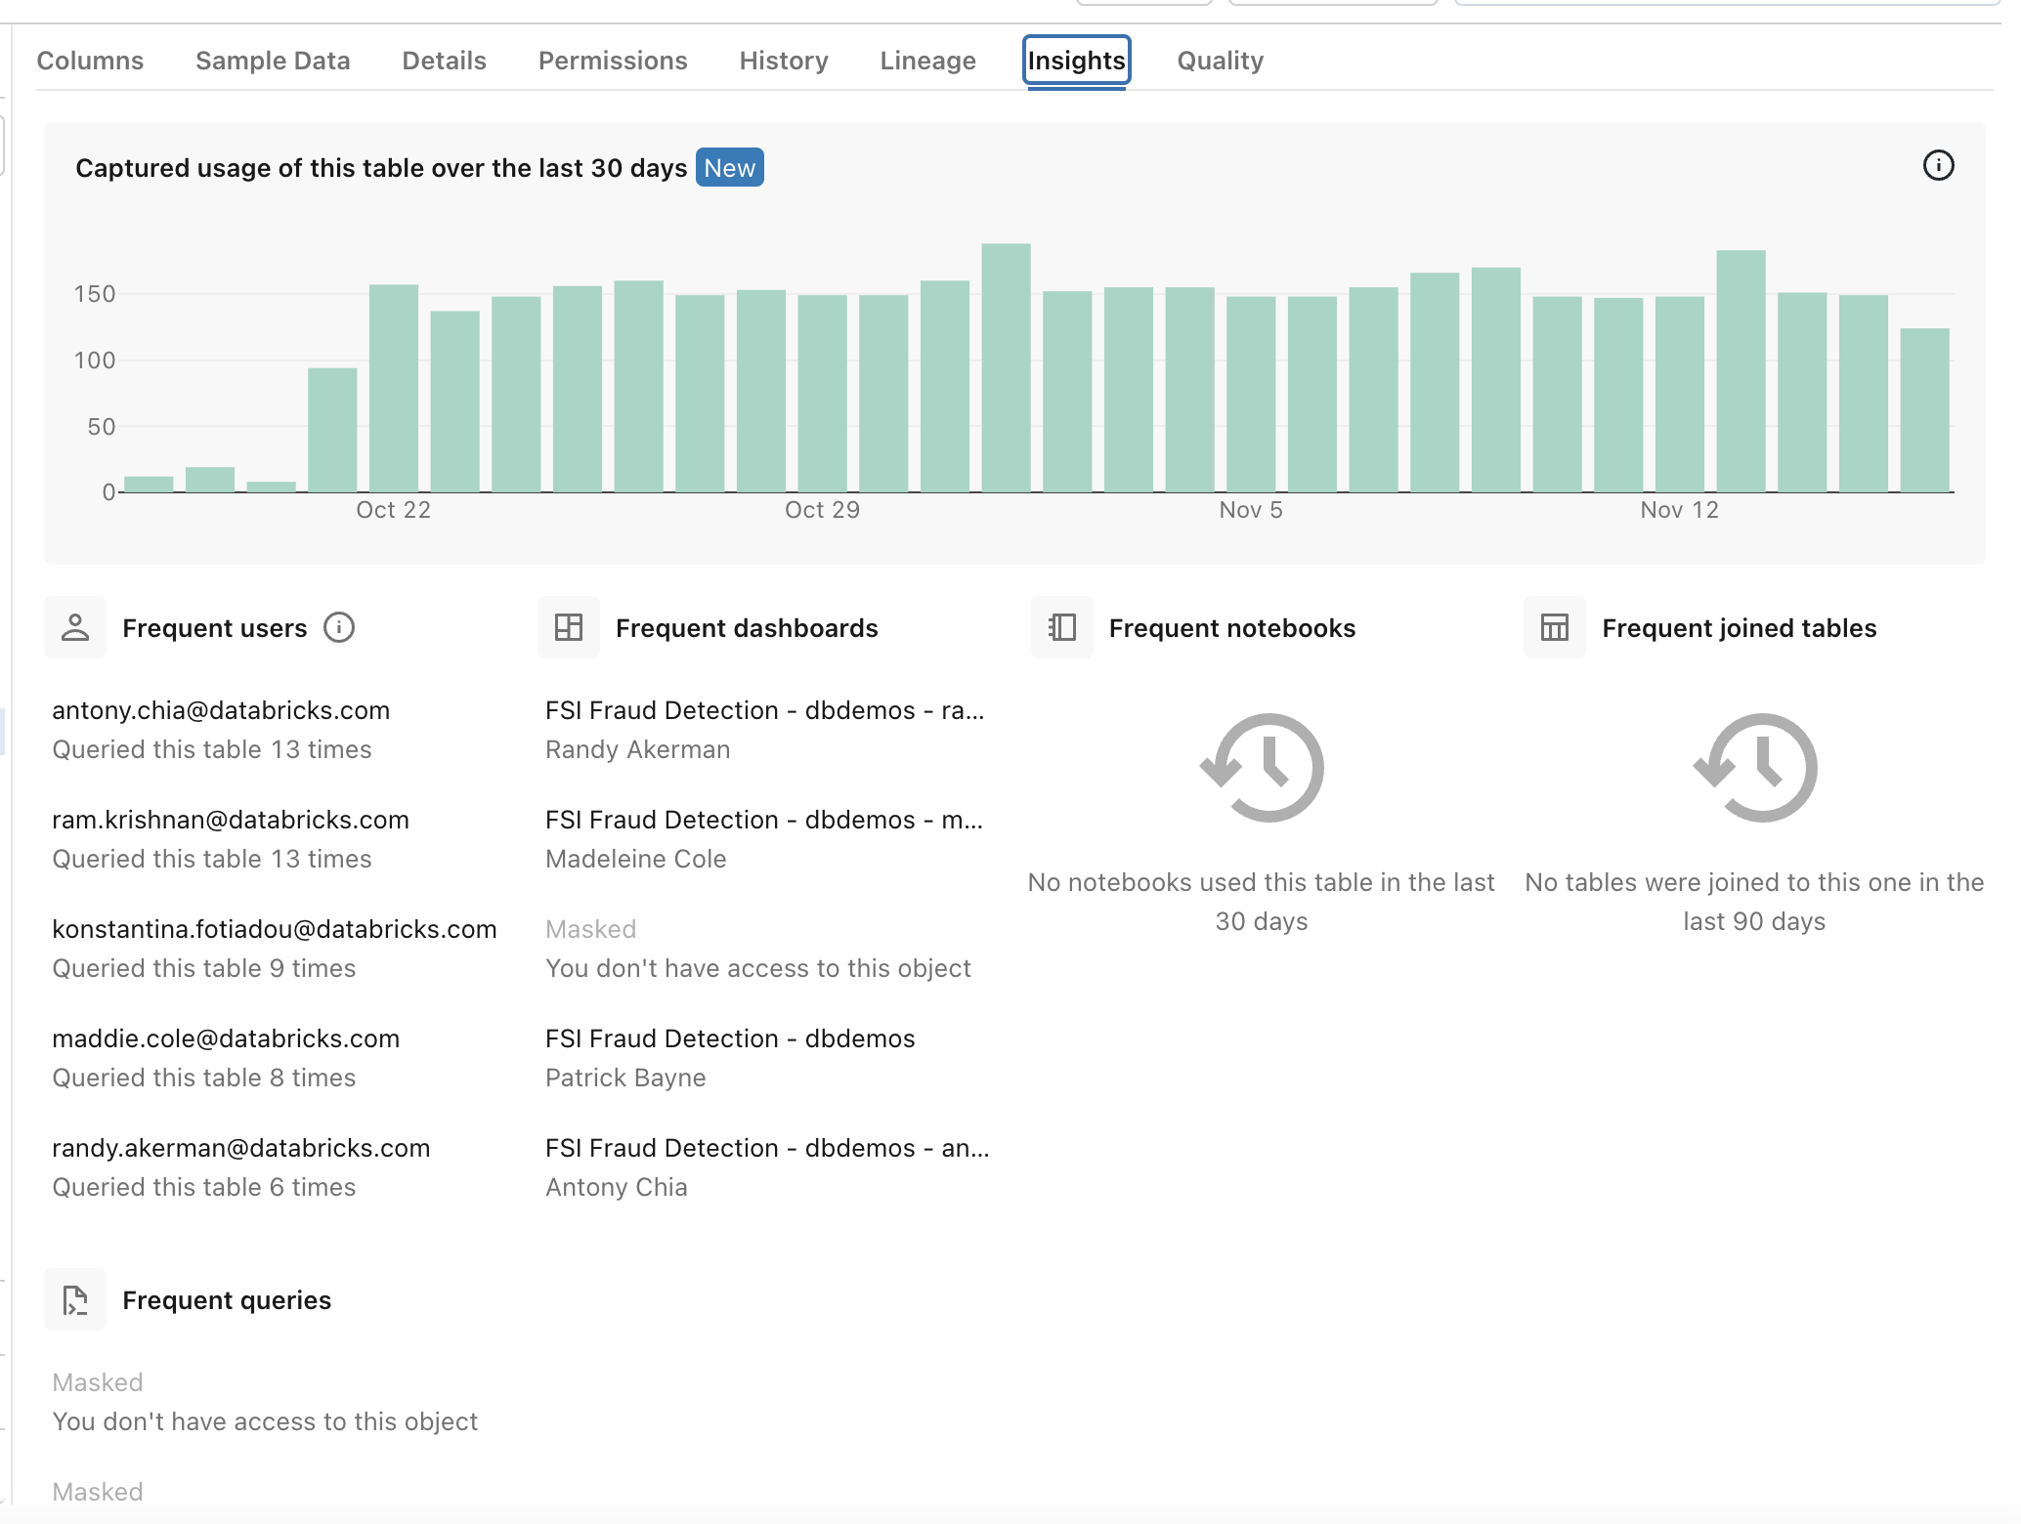
Task: Navigate to the Lineage tab
Action: pos(928,60)
